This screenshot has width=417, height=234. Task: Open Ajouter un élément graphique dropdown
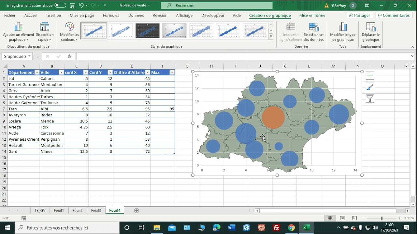[19, 32]
